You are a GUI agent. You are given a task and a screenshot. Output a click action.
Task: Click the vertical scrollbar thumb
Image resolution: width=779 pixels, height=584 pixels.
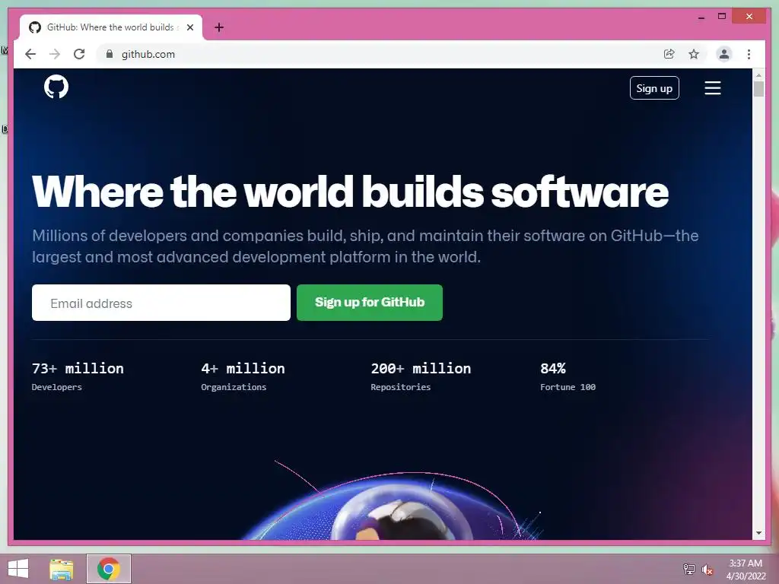tap(758, 89)
